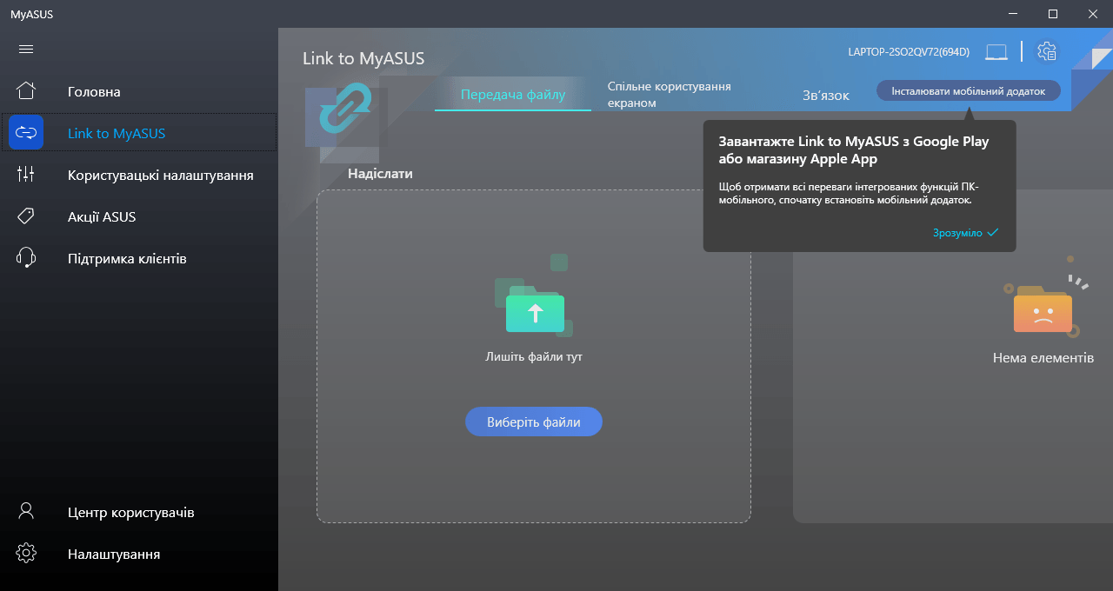
Task: Open Спільне користування екраном tab
Action: pyautogui.click(x=669, y=95)
